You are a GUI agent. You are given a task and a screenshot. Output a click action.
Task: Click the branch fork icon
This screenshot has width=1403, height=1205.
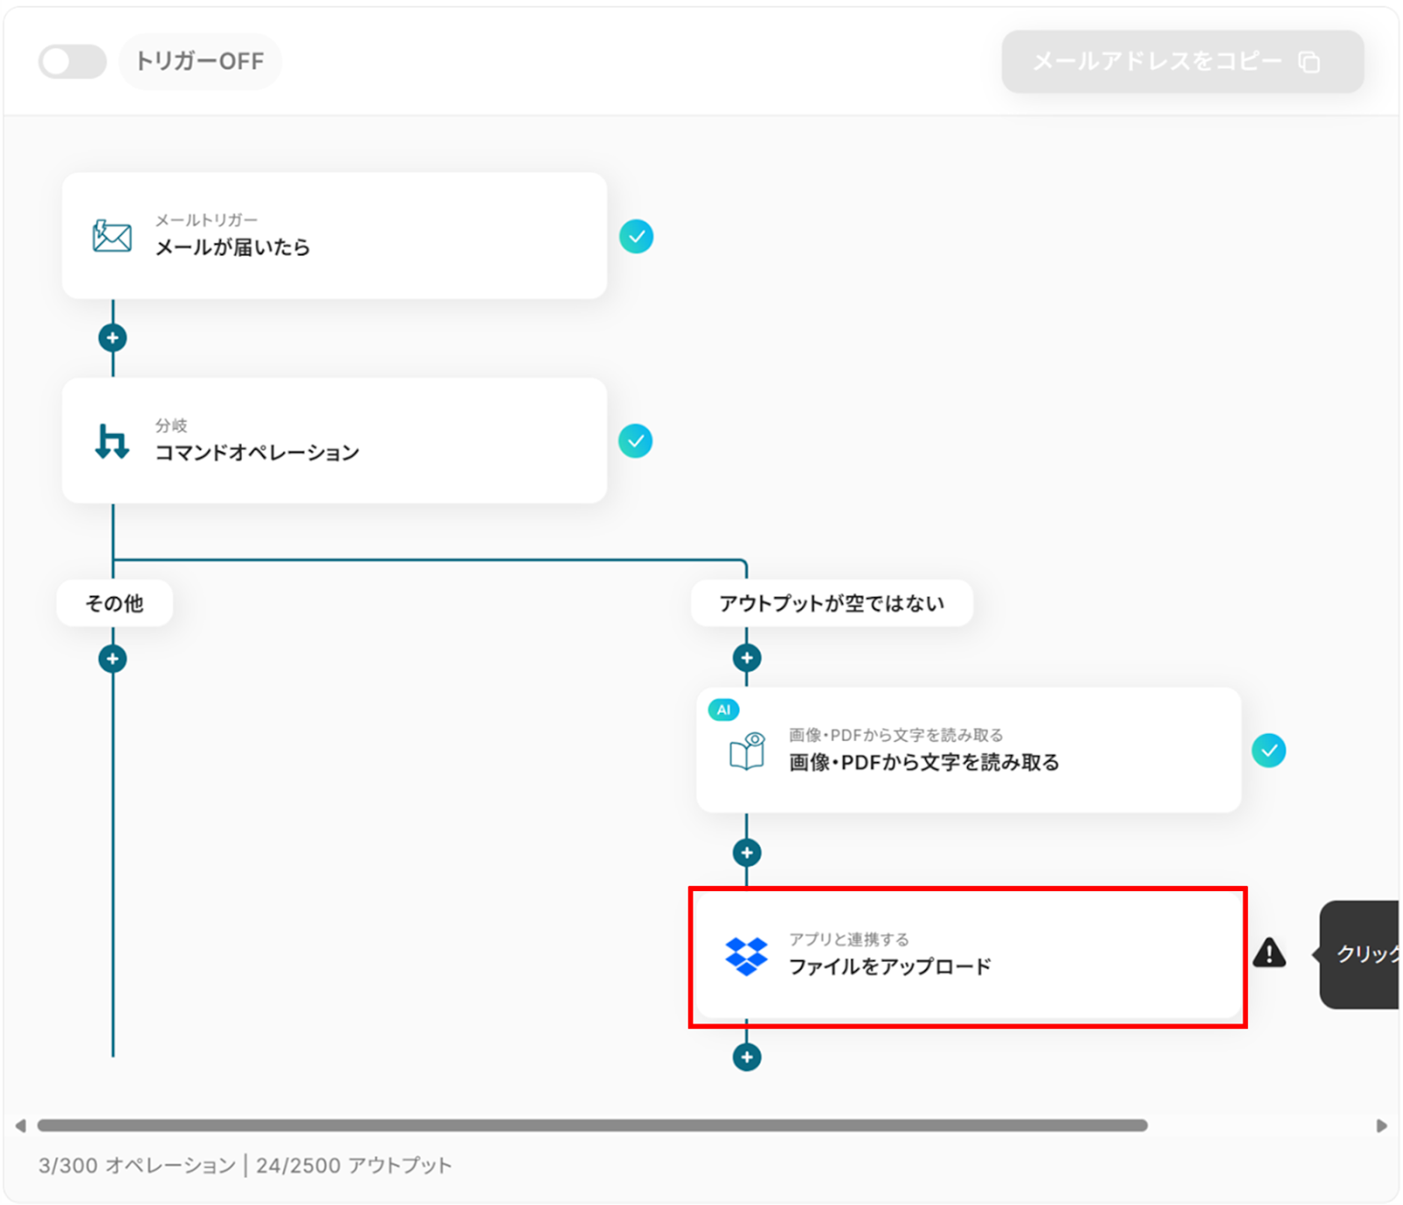[112, 441]
